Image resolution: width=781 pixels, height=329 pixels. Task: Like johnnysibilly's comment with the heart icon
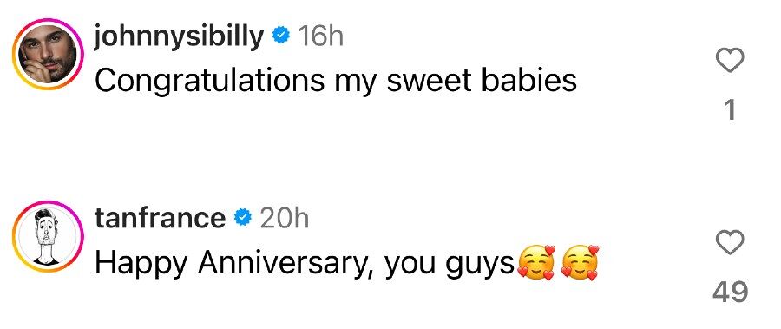click(x=730, y=60)
